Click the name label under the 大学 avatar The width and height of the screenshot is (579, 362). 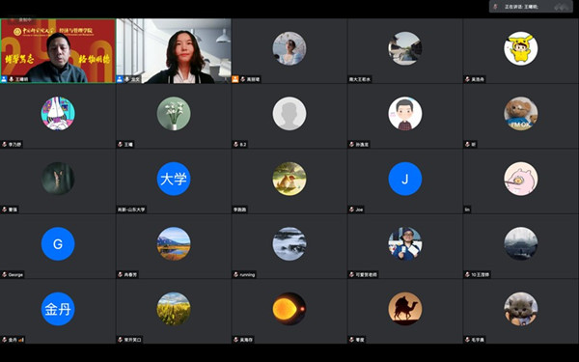point(131,209)
